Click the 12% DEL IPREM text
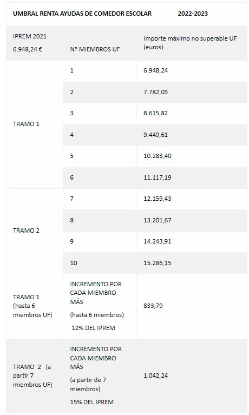This screenshot has height=415, width=249. 93,328
